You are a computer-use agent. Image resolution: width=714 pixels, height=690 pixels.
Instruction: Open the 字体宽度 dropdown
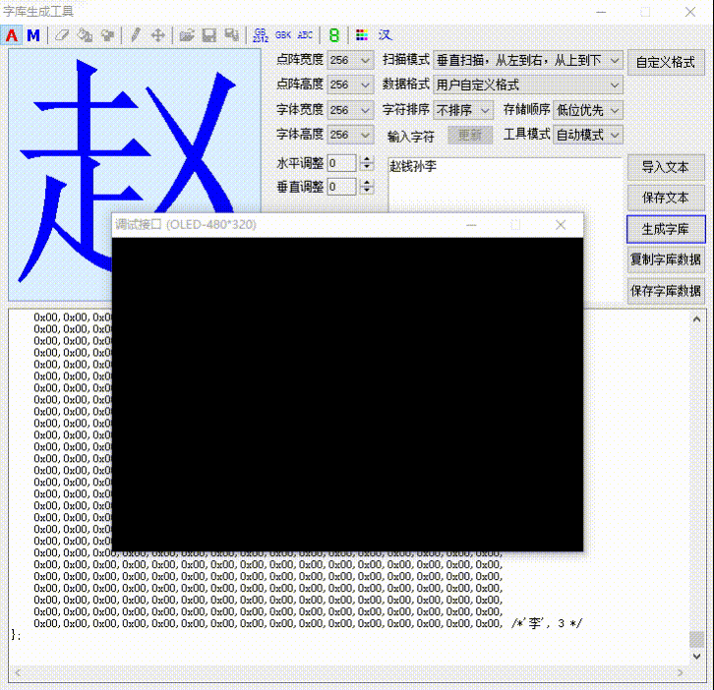tap(350, 110)
